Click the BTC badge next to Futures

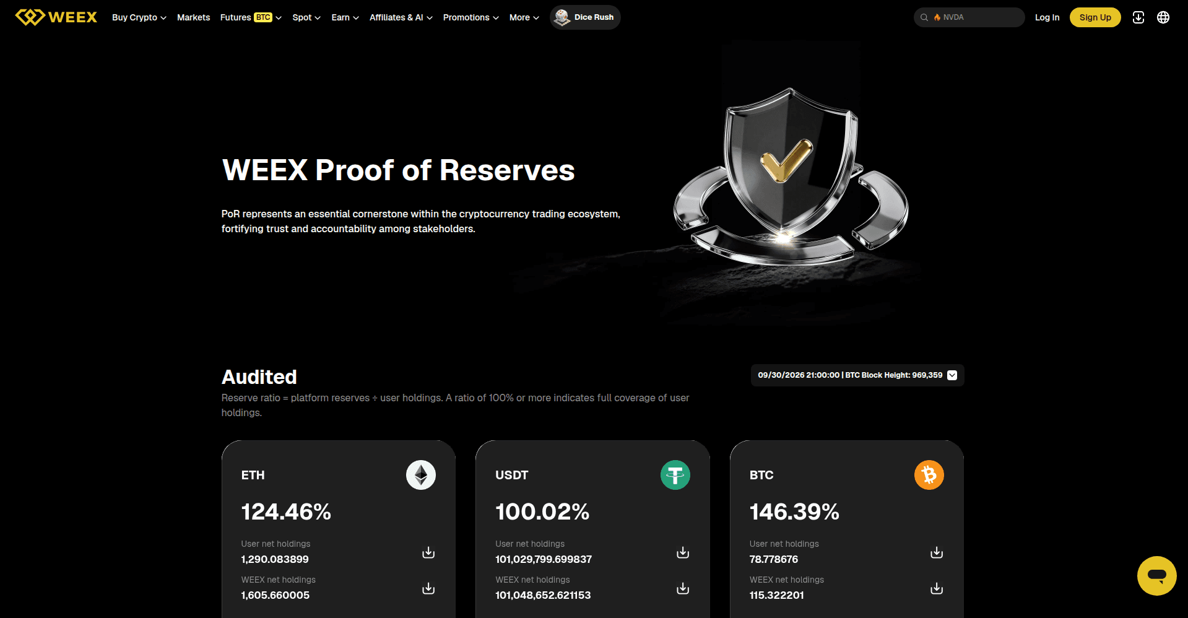263,17
